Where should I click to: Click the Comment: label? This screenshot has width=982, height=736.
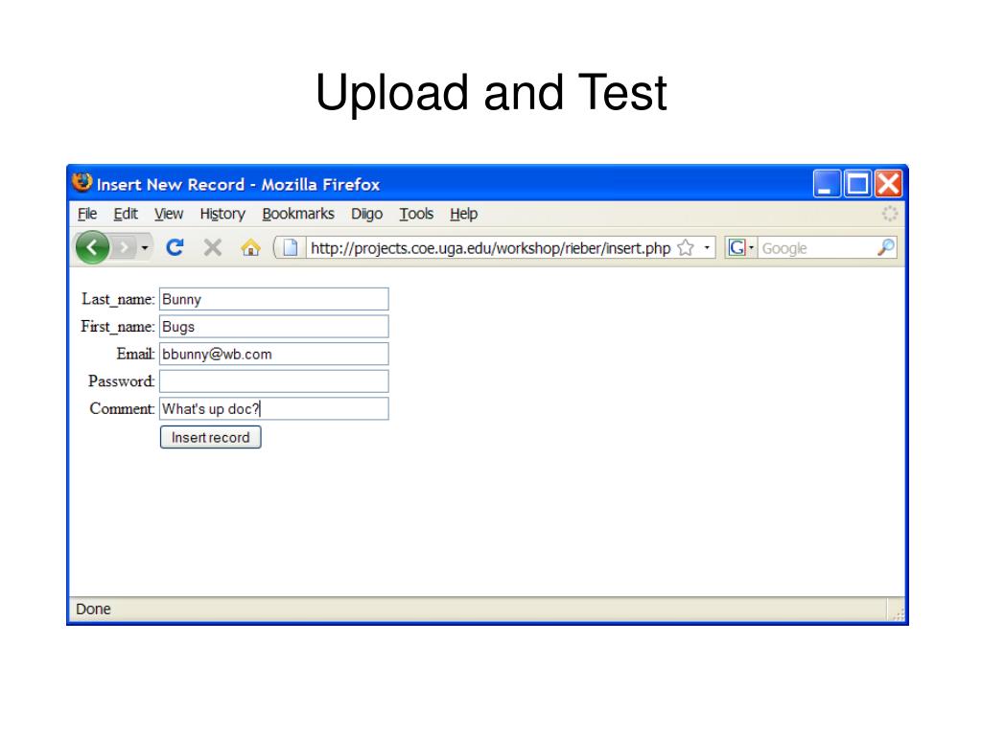click(x=122, y=408)
